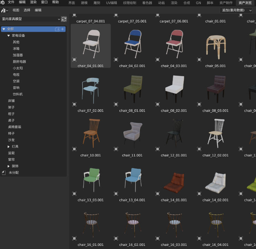Click the plus icon to add catalog
This screenshot has height=249, width=256.
pos(62,29)
